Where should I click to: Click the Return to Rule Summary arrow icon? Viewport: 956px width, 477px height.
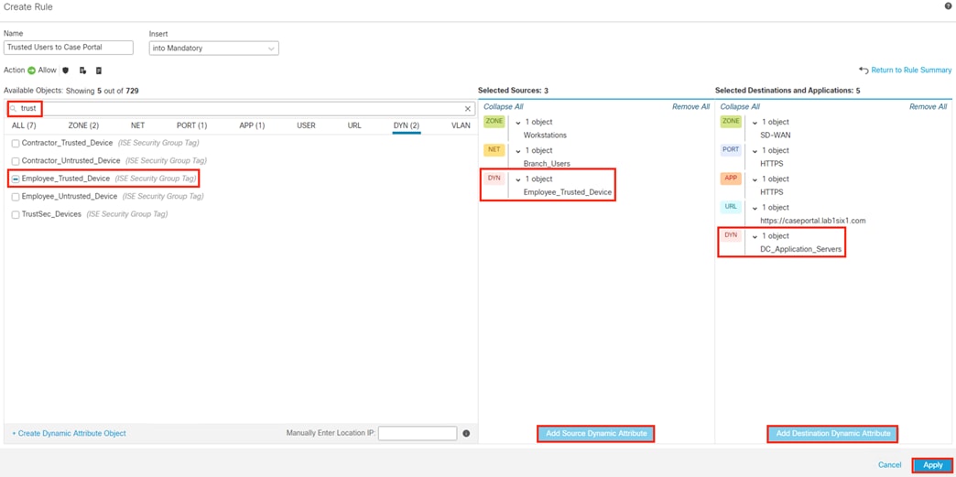[x=864, y=70]
